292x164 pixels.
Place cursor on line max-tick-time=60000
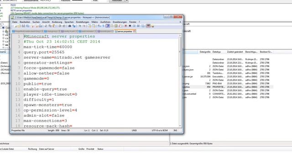47,47
